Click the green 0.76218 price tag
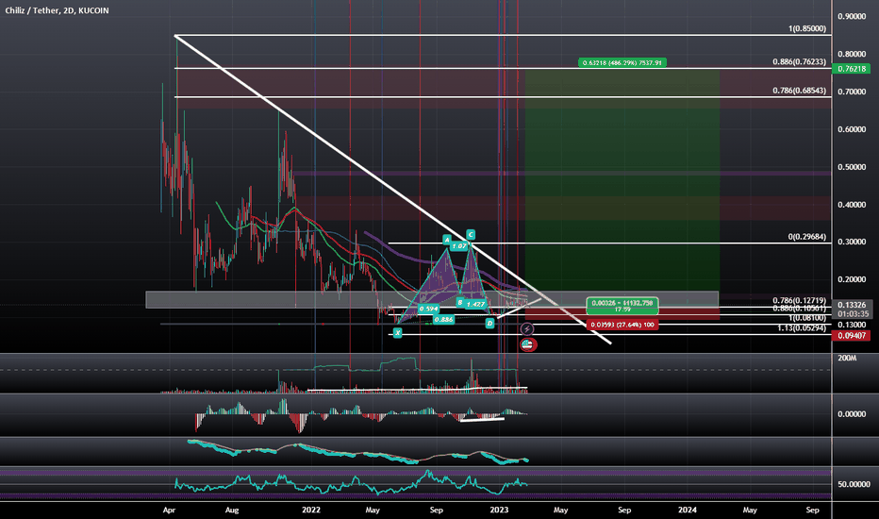 tap(852, 69)
